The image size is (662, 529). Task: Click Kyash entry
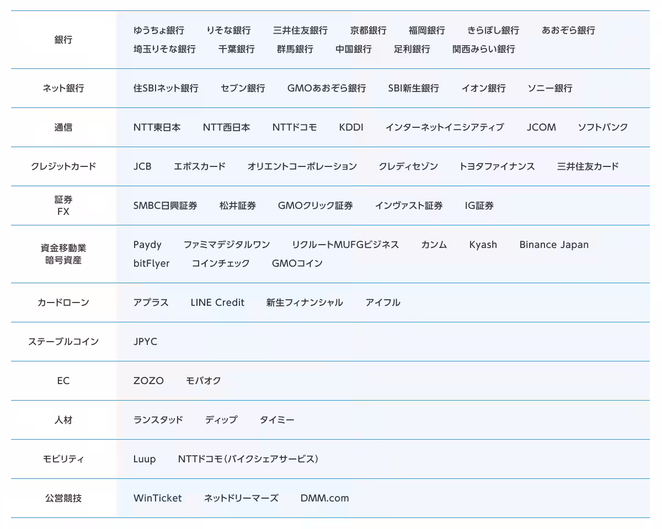[x=483, y=245]
